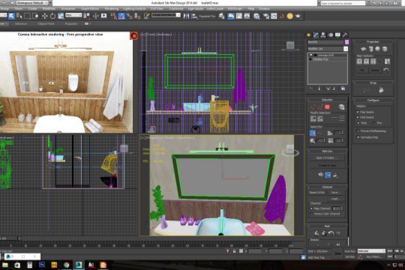This screenshot has height=270, width=405.
Task: Open the Utilities panel hammer icon
Action: click(345, 35)
